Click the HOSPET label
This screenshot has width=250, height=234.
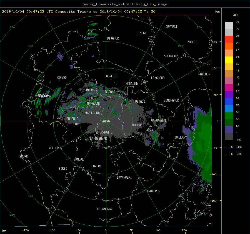point(151,130)
